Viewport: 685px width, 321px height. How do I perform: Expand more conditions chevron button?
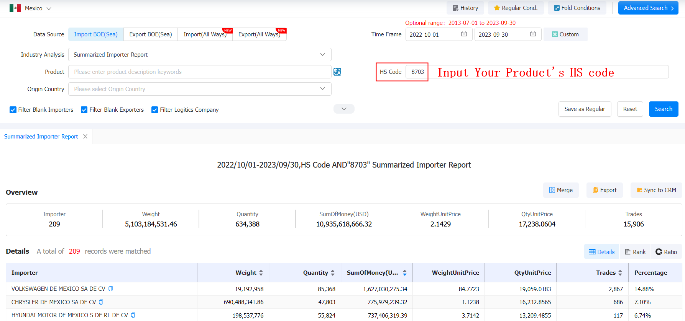[344, 109]
